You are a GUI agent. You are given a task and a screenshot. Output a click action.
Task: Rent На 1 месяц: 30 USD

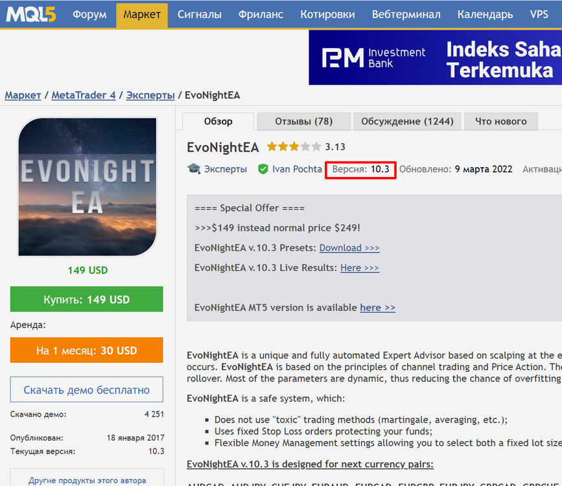click(x=87, y=350)
